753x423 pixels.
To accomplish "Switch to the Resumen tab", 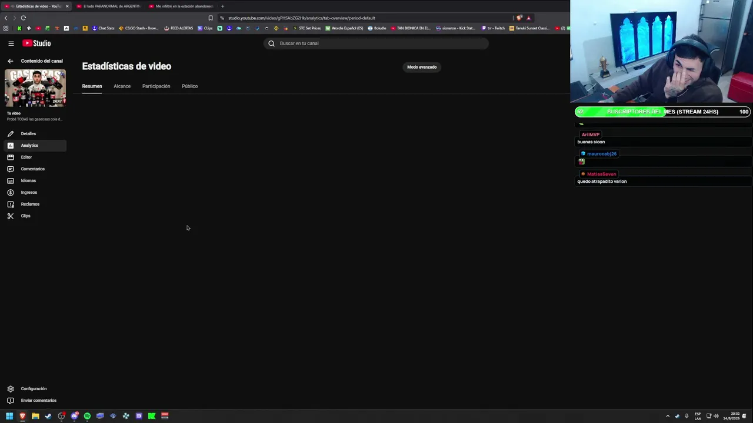I will [x=92, y=86].
